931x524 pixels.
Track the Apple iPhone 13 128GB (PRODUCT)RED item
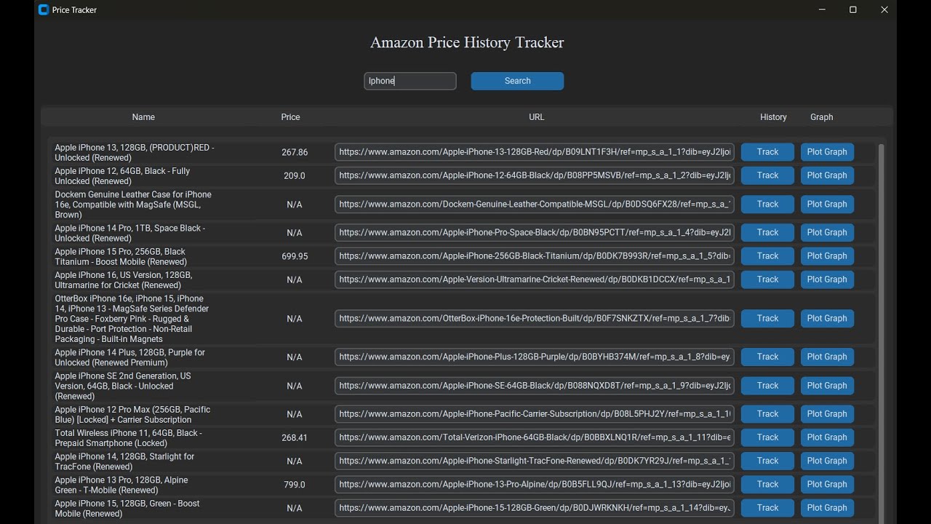click(x=767, y=152)
